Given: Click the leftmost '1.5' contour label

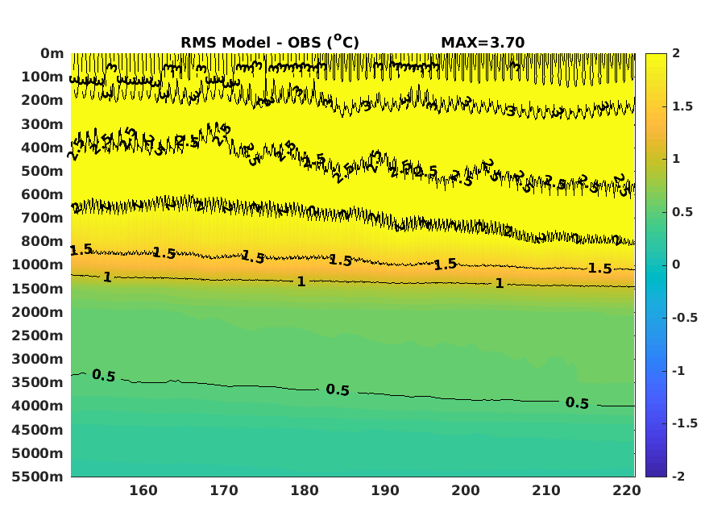Looking at the screenshot, I should coord(81,250).
